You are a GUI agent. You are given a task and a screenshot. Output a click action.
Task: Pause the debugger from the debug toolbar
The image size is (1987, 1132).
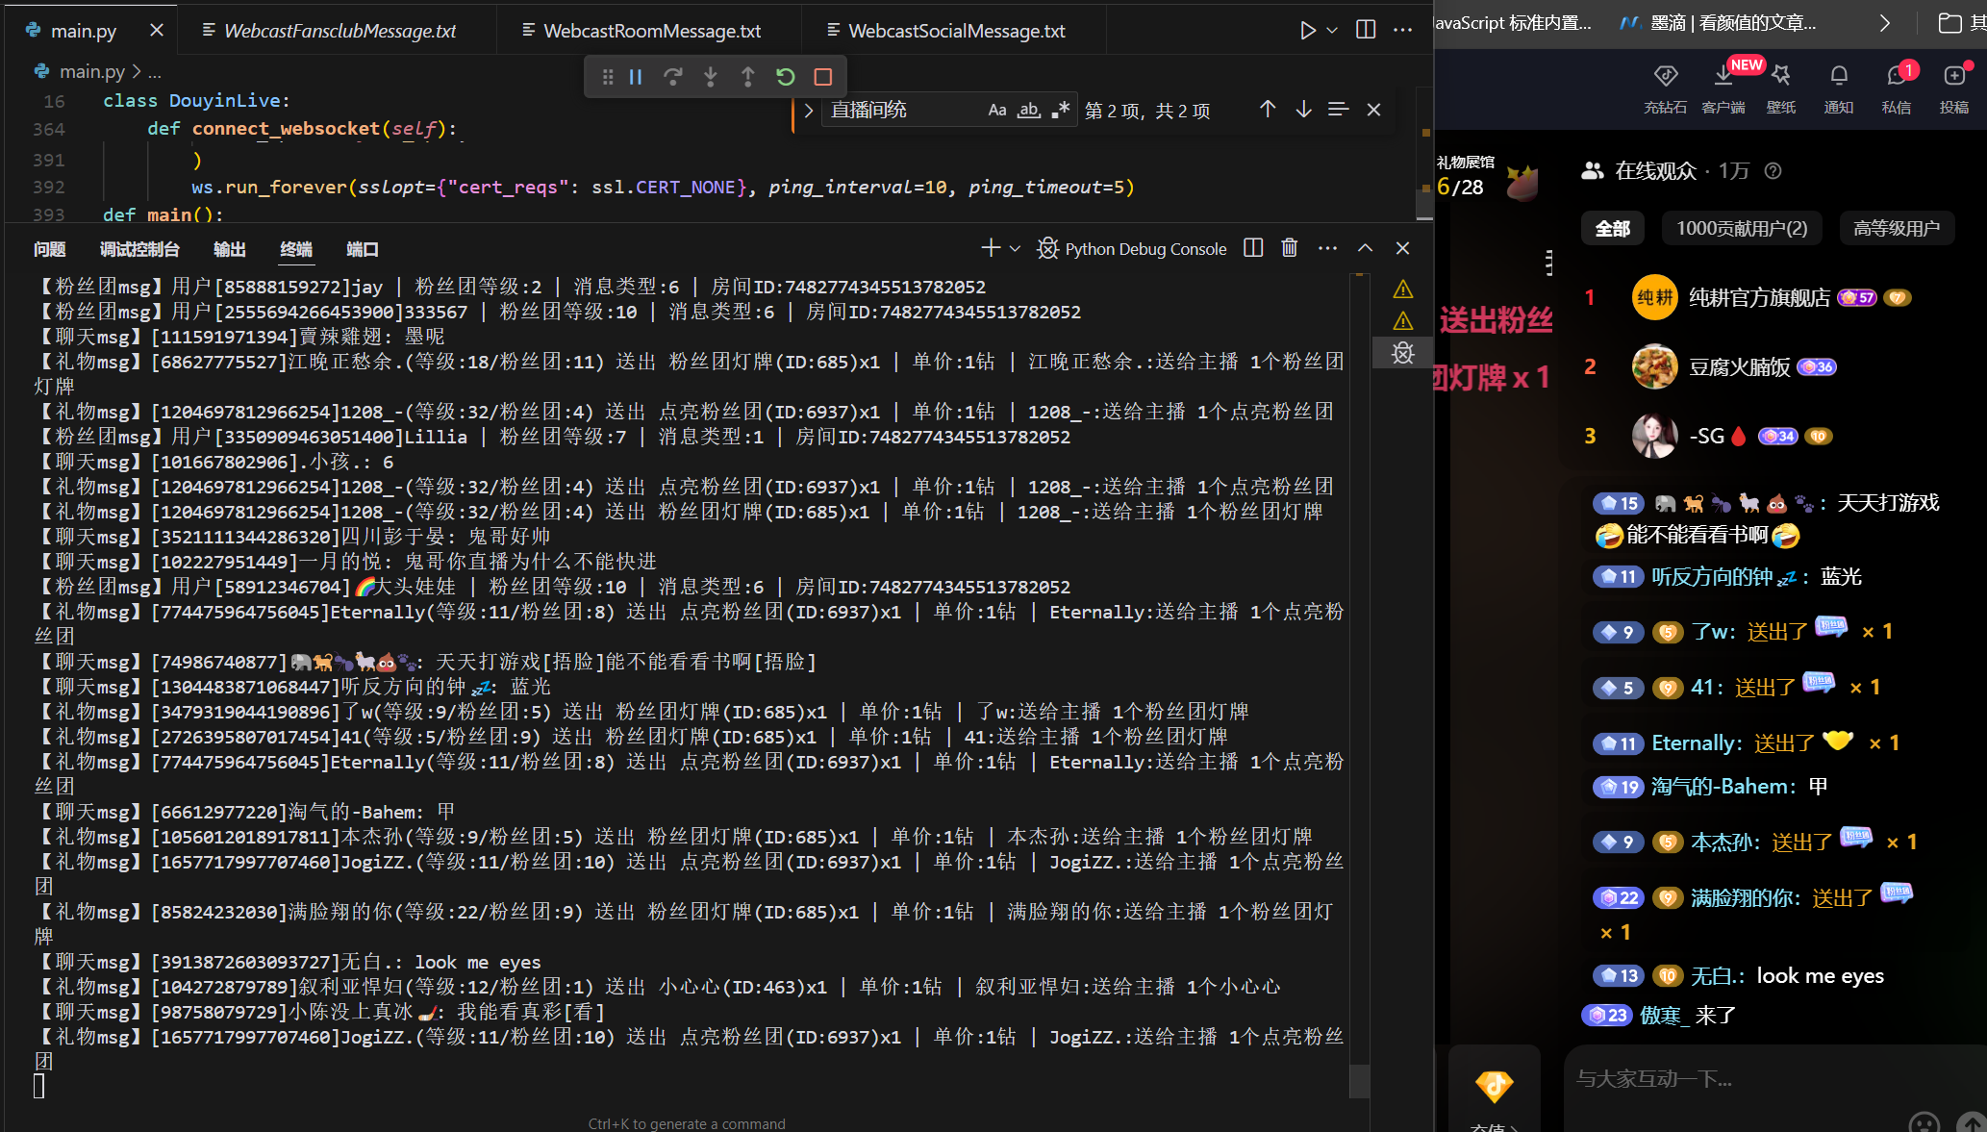(636, 77)
